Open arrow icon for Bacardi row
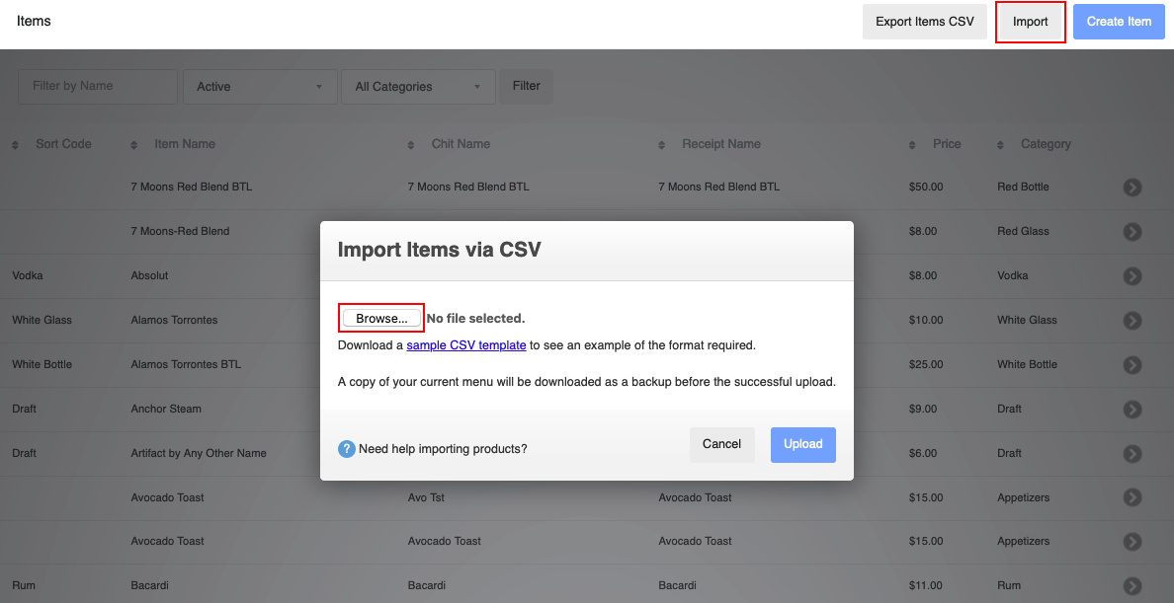Screen dimensions: 1174x603 coord(1132,585)
